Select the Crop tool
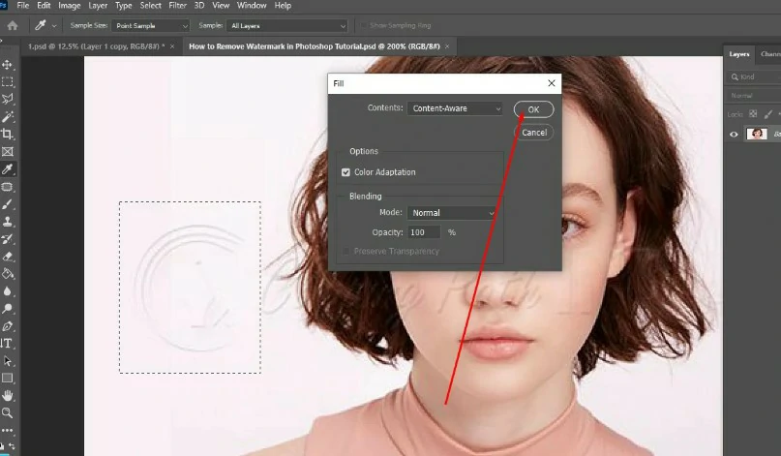 [8, 134]
